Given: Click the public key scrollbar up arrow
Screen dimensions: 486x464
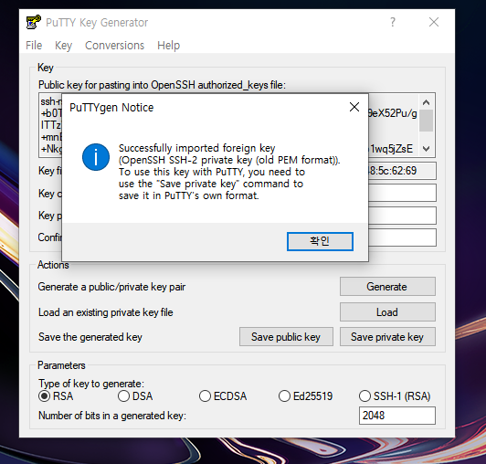Looking at the screenshot, I should coord(427,102).
